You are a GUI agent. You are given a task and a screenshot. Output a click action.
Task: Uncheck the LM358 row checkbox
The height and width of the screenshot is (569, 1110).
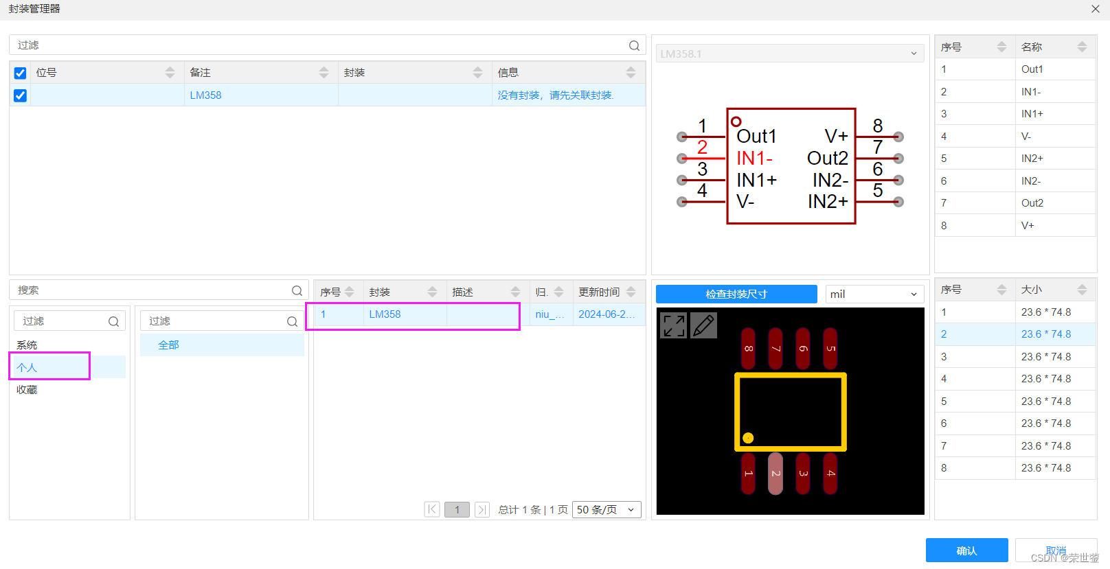pos(20,95)
